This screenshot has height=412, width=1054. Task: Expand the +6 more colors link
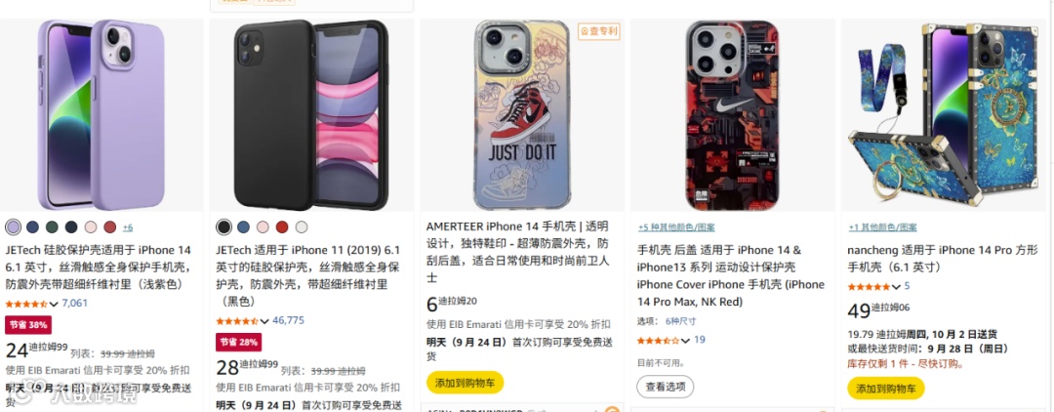click(x=128, y=227)
